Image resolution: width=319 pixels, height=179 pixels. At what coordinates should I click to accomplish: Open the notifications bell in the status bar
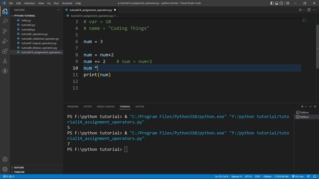315,177
